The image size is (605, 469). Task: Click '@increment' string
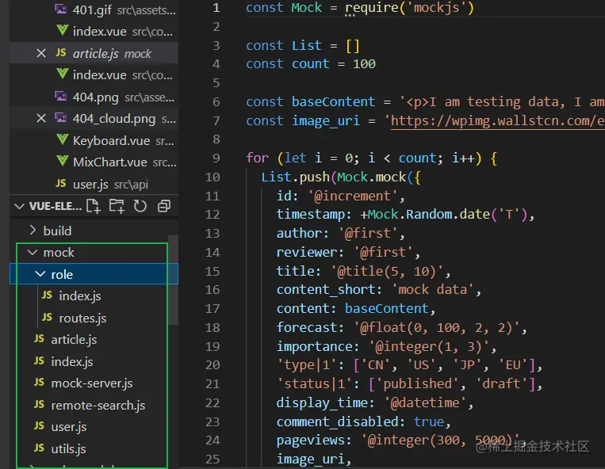coord(352,196)
